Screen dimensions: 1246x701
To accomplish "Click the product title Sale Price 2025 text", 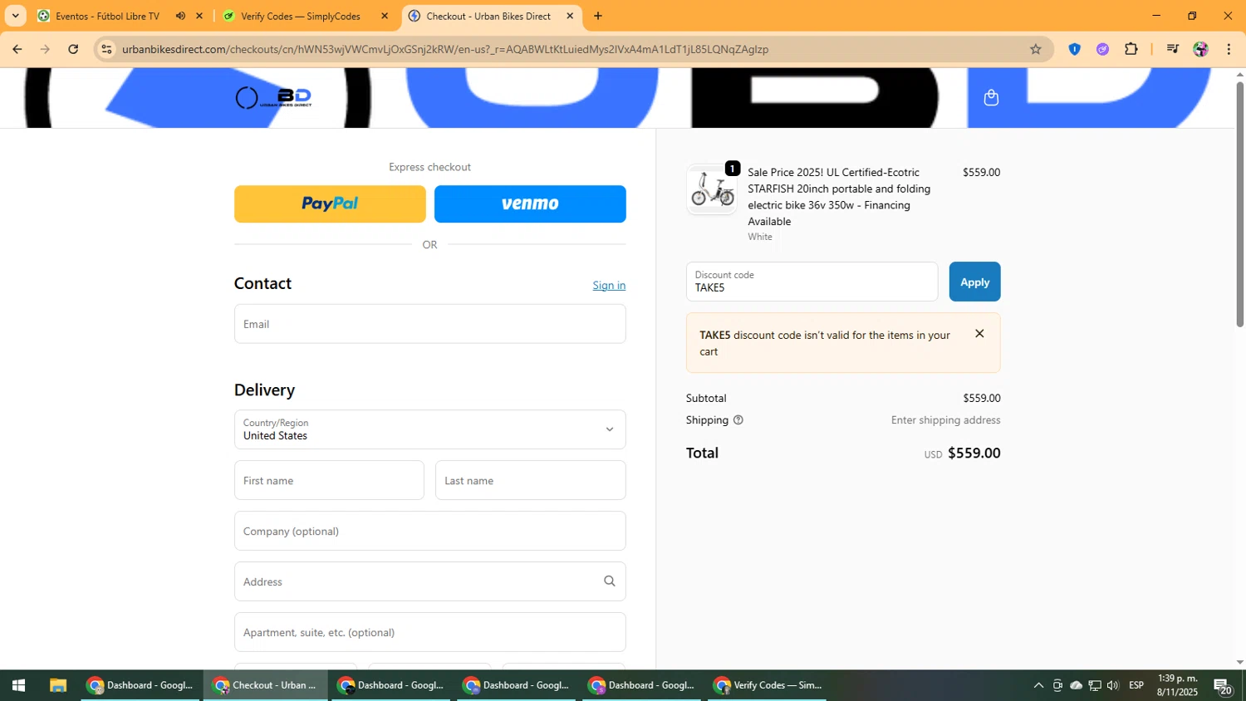I will [x=839, y=197].
